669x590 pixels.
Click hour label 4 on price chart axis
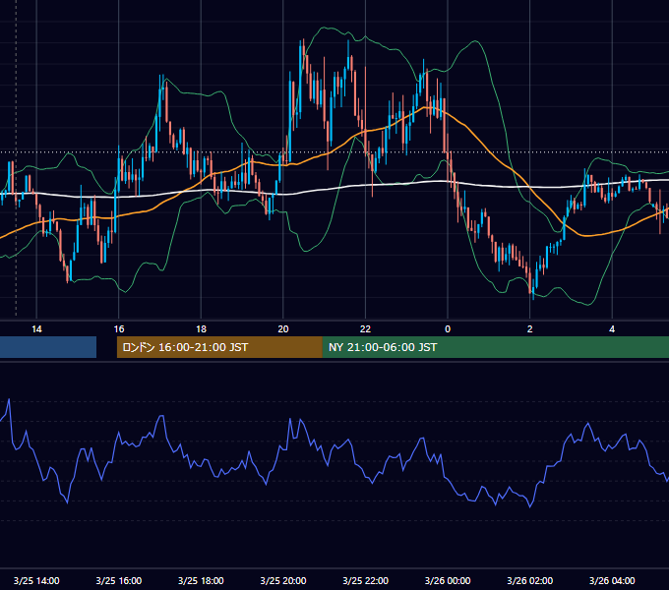(612, 329)
